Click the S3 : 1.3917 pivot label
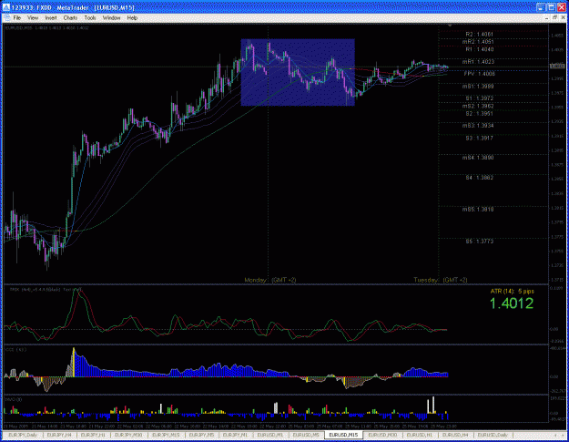Screen dimensions: 569x442 tap(480, 139)
